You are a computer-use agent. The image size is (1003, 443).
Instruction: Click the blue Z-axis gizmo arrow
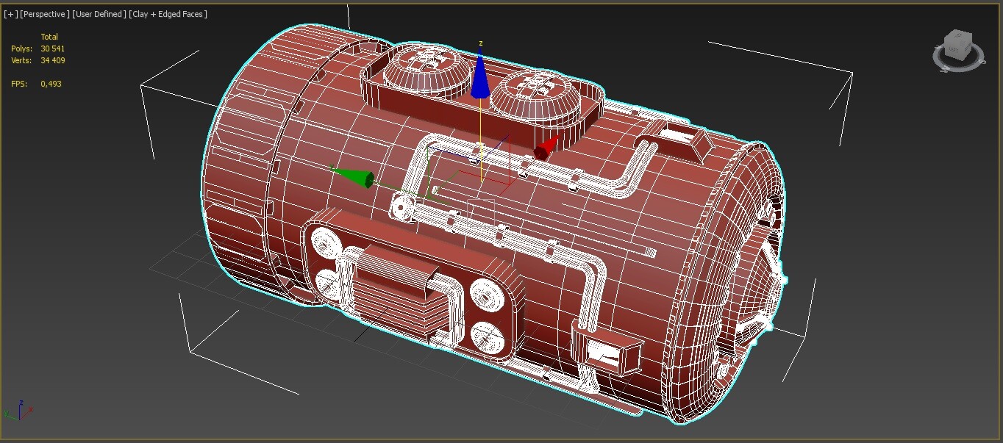coord(480,76)
